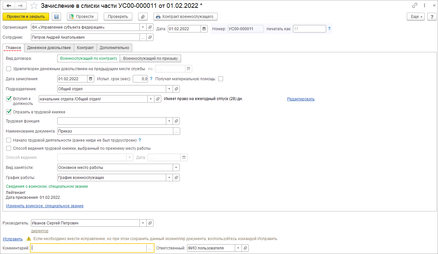Click Изменить воинское, специальное звание link

pos(45,206)
